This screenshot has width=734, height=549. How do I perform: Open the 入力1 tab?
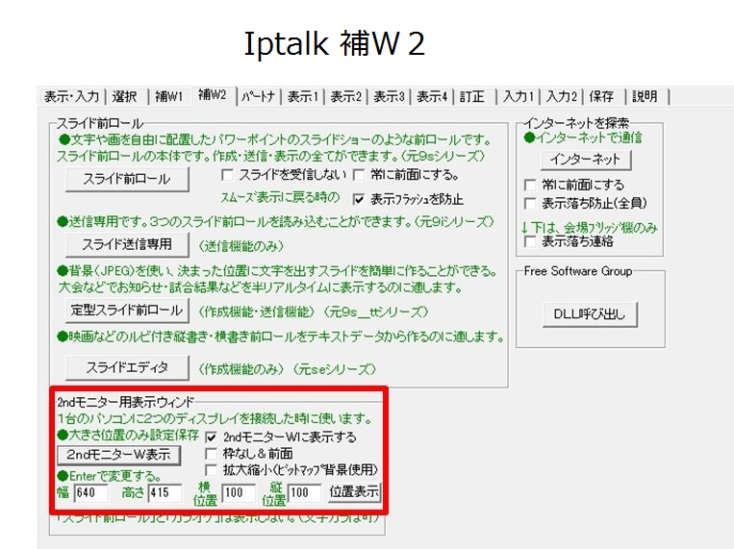(x=518, y=96)
